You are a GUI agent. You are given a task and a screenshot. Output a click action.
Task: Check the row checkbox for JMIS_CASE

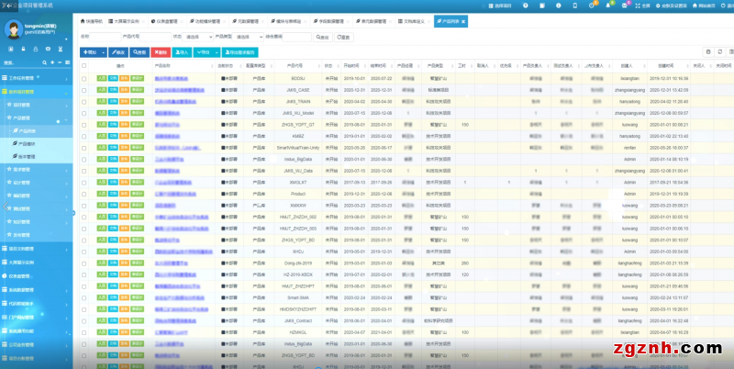point(85,90)
